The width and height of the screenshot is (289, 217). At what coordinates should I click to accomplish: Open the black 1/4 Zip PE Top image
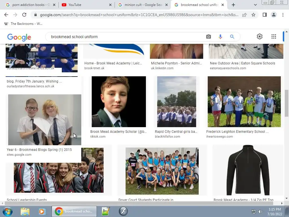pos(248,170)
